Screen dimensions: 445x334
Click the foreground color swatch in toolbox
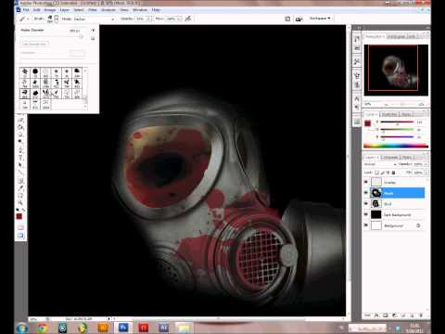pos(19,216)
